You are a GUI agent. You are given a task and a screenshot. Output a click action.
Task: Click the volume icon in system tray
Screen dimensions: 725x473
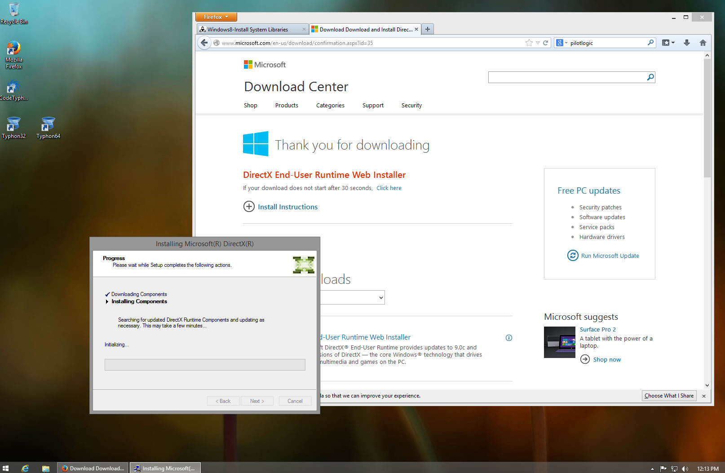(x=685, y=469)
